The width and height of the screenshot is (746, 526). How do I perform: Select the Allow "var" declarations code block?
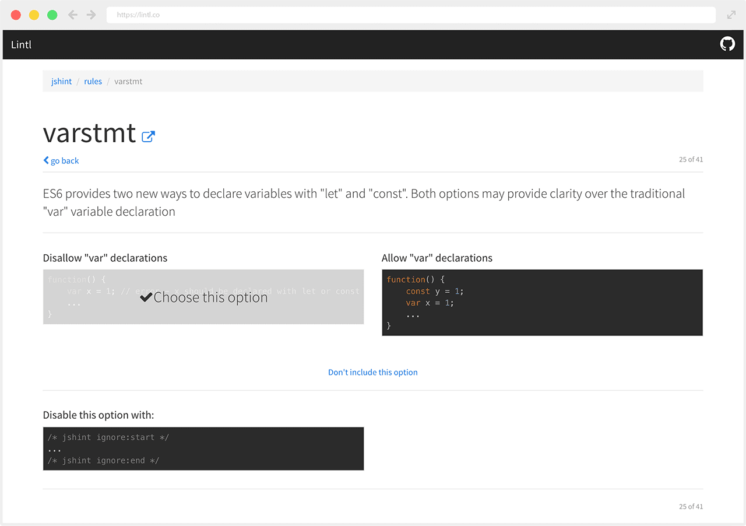tap(542, 303)
